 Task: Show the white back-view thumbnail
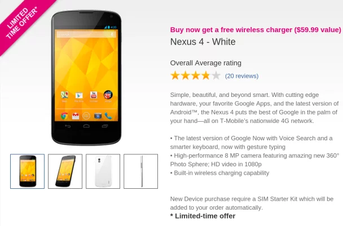[x=103, y=171]
